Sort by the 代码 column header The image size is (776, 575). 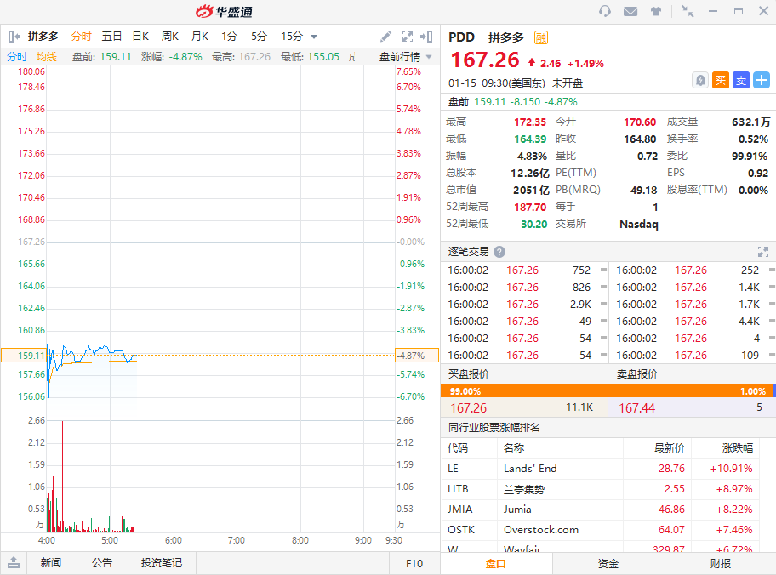tap(458, 447)
